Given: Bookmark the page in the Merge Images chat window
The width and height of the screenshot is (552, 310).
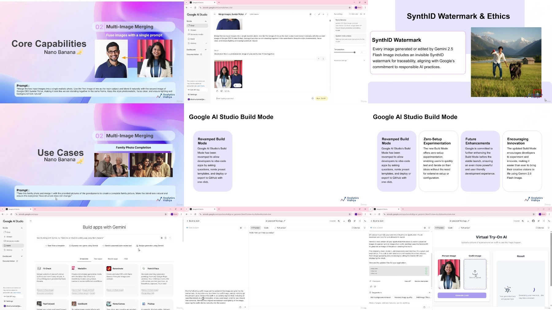Looking at the screenshot, I should (350, 7).
